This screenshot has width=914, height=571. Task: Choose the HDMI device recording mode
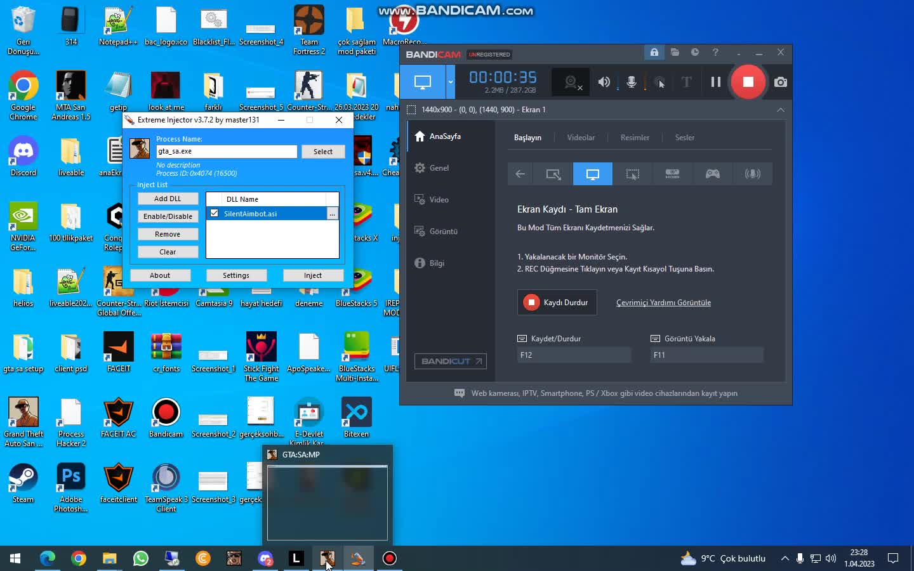click(x=672, y=174)
